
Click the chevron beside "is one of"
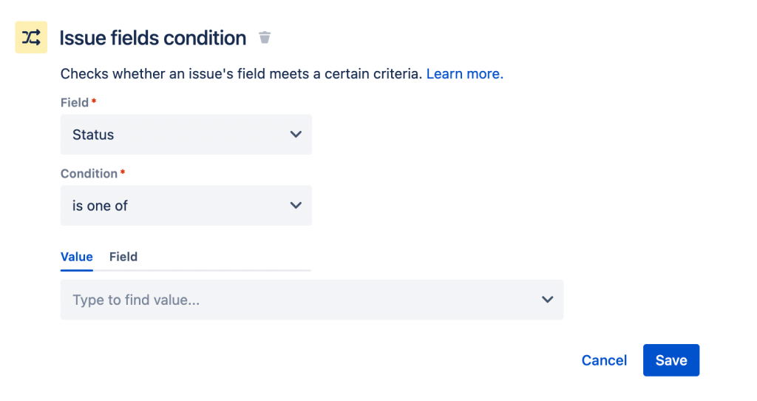pyautogui.click(x=296, y=206)
